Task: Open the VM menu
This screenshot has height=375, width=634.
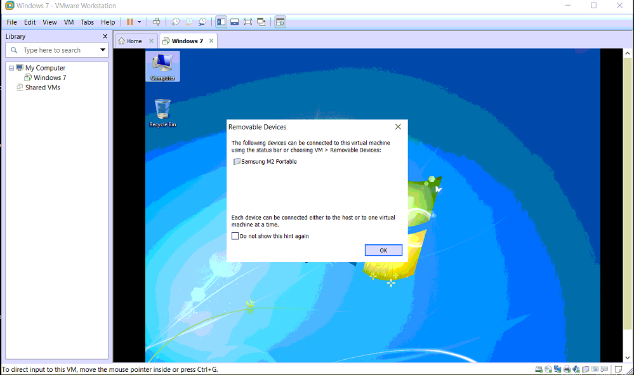Action: [x=69, y=22]
